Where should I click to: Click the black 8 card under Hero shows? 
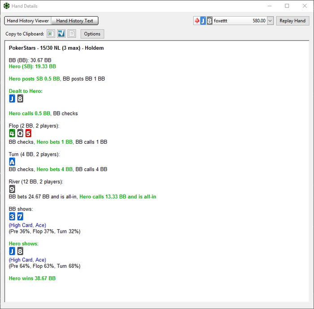pos(20,251)
